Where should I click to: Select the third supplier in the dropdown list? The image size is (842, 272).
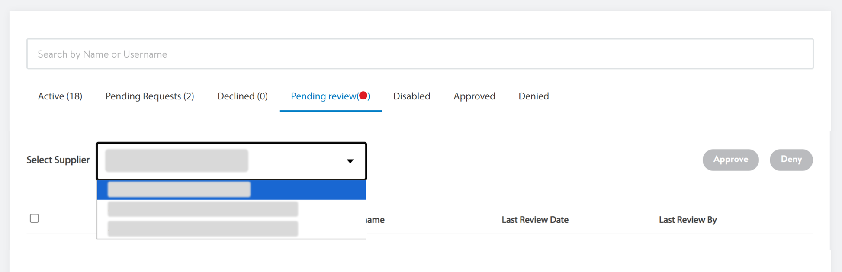click(231, 229)
